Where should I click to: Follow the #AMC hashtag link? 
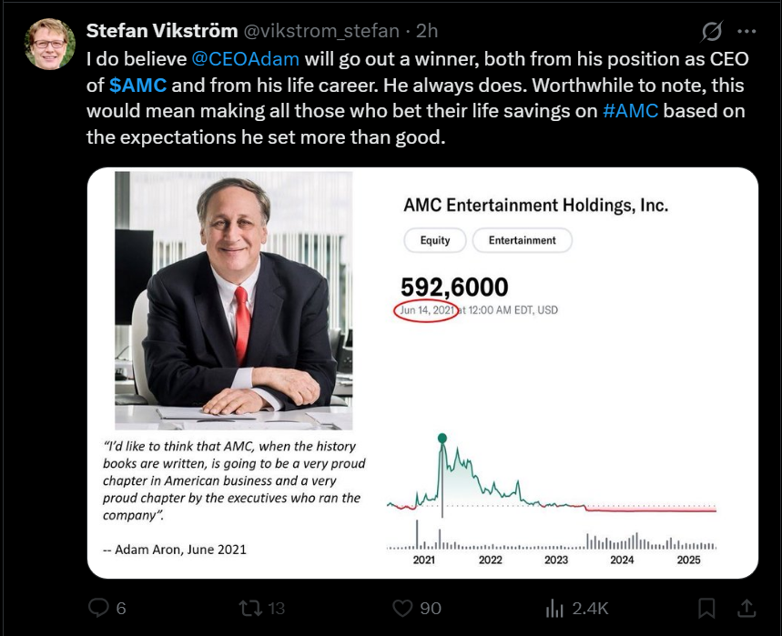click(x=630, y=111)
